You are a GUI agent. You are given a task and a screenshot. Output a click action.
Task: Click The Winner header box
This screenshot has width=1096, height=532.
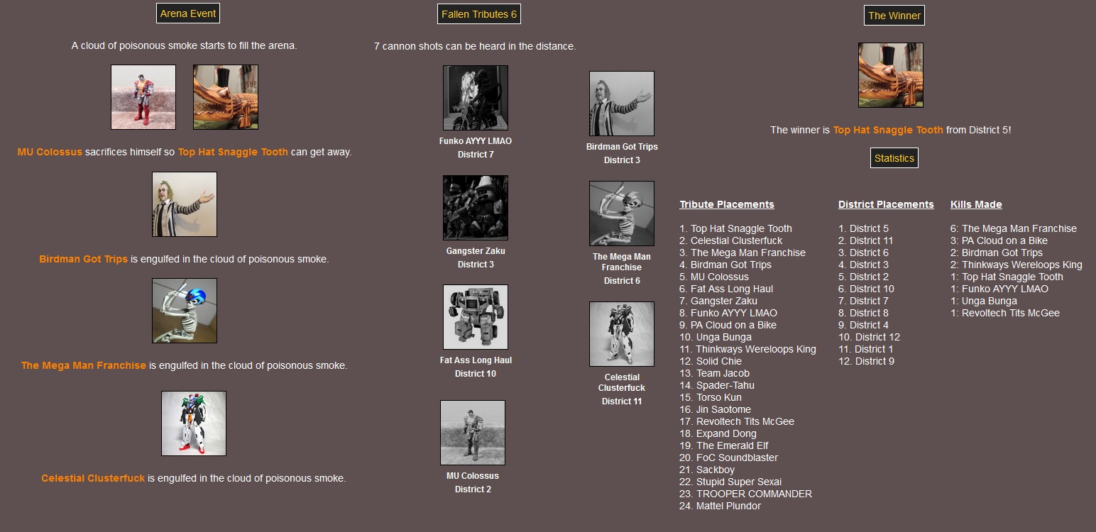tap(894, 15)
